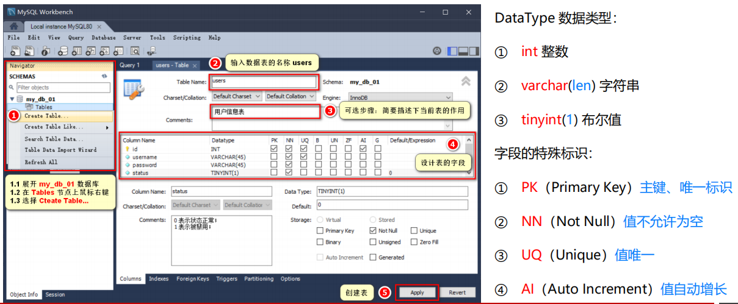The width and height of the screenshot is (738, 304).
Task: Open the Database menu
Action: [x=103, y=38]
